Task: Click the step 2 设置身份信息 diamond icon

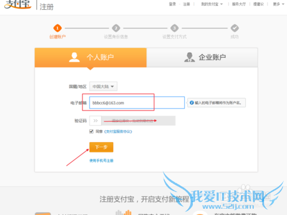Action: click(116, 28)
